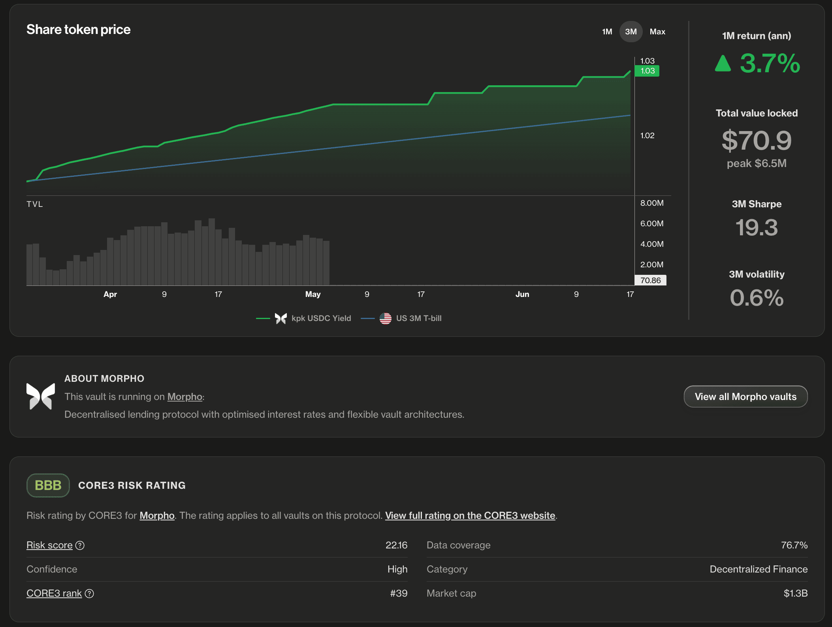Click the BBB rating badge
The image size is (832, 627).
pyautogui.click(x=48, y=485)
